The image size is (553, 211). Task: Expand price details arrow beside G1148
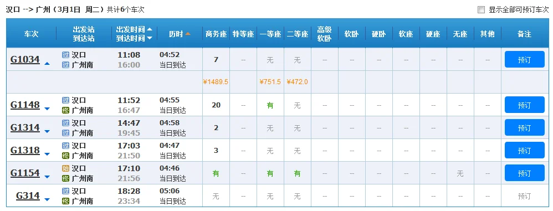[x=47, y=109]
